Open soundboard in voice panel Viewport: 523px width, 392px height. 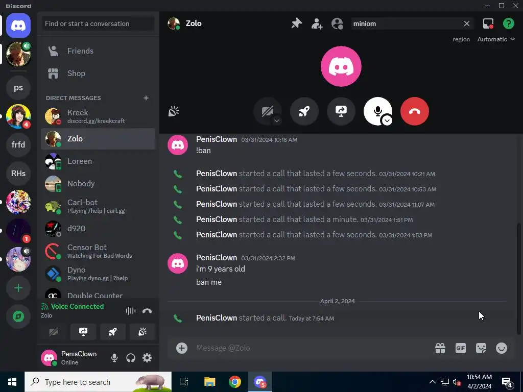pos(142,332)
